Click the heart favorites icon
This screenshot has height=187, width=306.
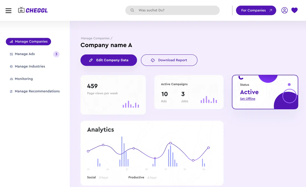[x=294, y=10]
